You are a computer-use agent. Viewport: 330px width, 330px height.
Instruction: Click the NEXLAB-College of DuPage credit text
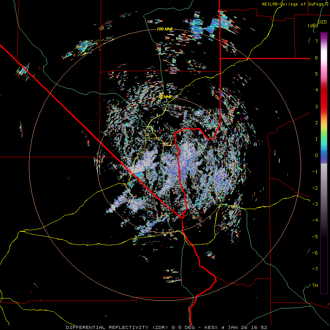(x=295, y=4)
